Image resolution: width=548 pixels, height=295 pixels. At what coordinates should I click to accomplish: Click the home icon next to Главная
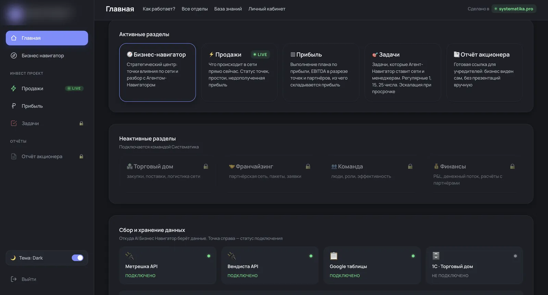click(x=14, y=38)
